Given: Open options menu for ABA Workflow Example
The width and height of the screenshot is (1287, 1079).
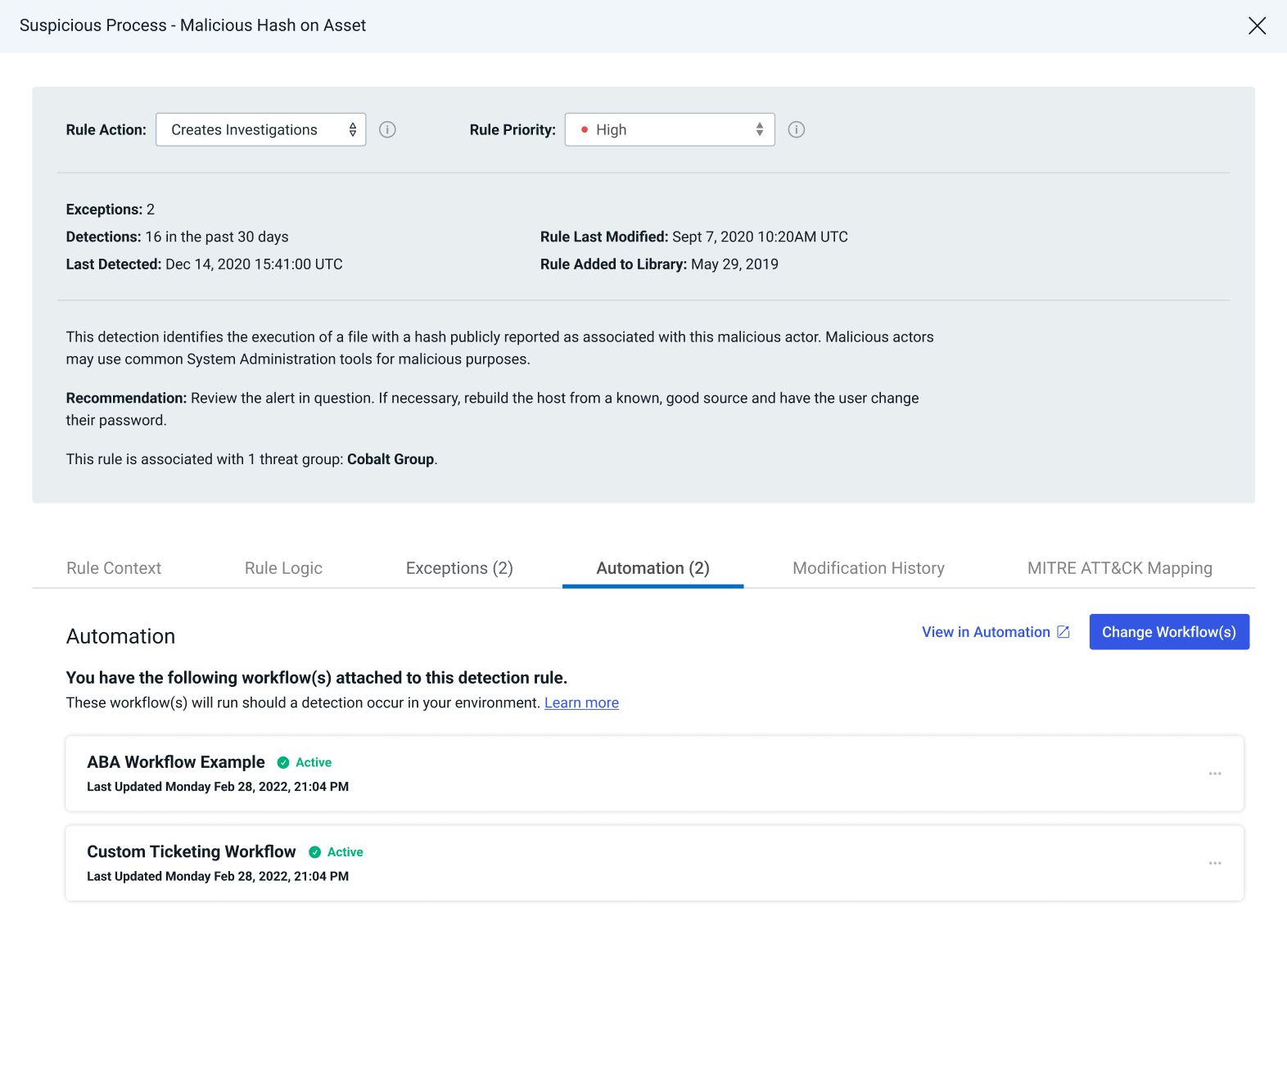Looking at the screenshot, I should [1214, 774].
